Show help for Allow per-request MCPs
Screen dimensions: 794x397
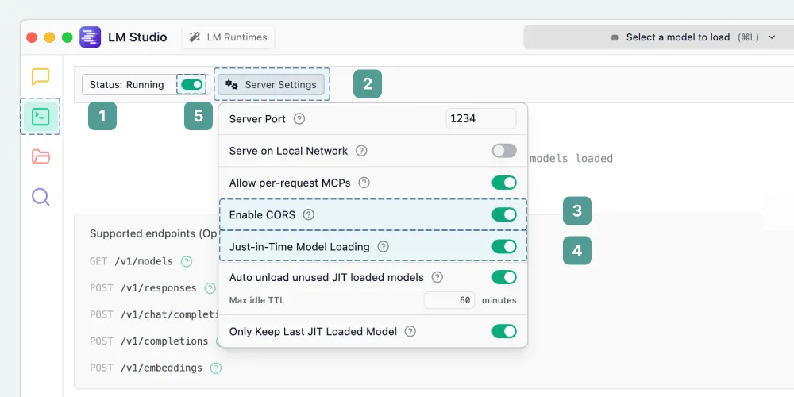(x=364, y=183)
